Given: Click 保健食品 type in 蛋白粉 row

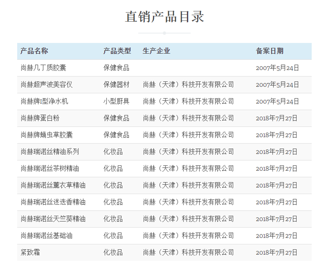Looking at the screenshot, I should point(117,118).
